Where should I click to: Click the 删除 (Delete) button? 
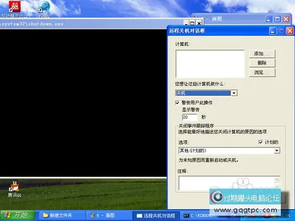(262, 63)
